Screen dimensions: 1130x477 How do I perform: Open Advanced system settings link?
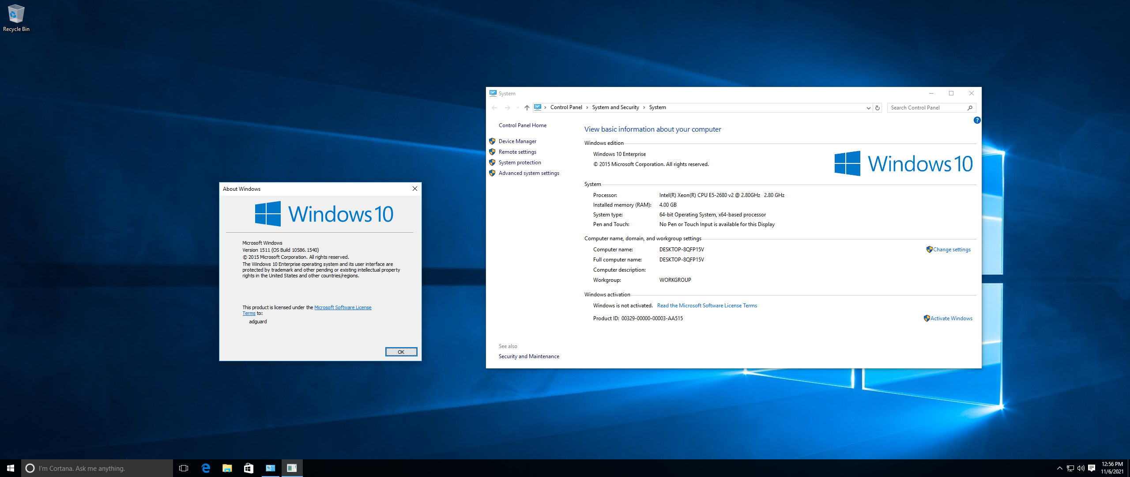529,173
